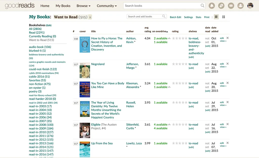Open the Eligible book cover thumbnail
Image resolution: width=259 pixels, height=158 pixels.
pyautogui.click(x=85, y=130)
